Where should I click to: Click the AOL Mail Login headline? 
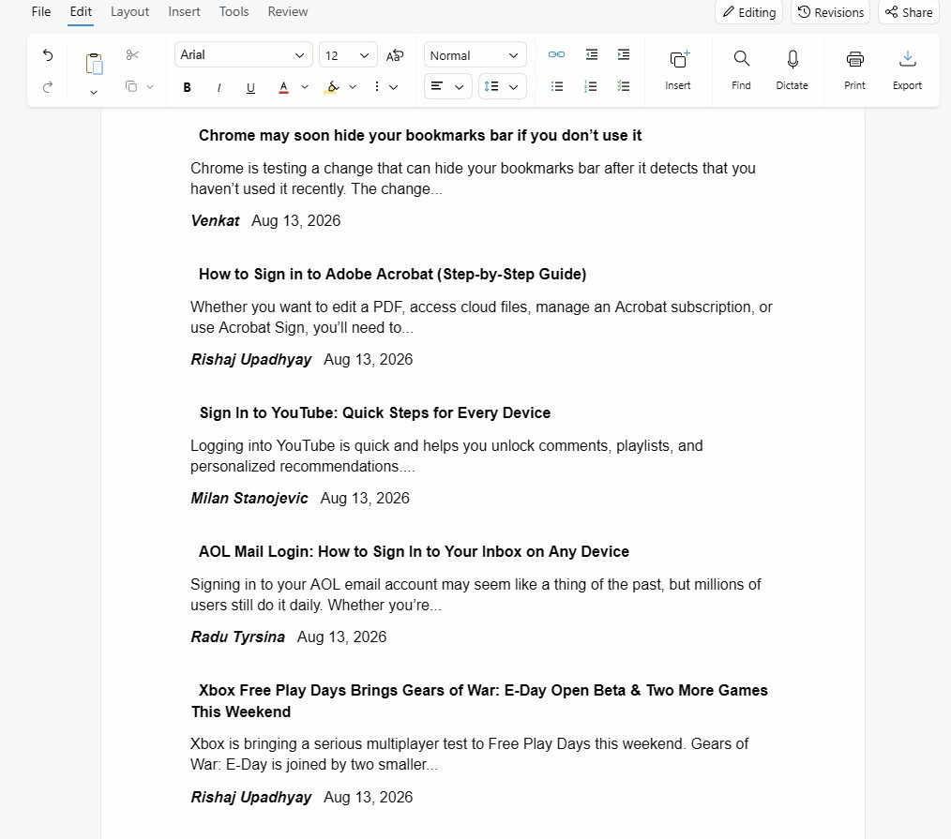point(414,551)
